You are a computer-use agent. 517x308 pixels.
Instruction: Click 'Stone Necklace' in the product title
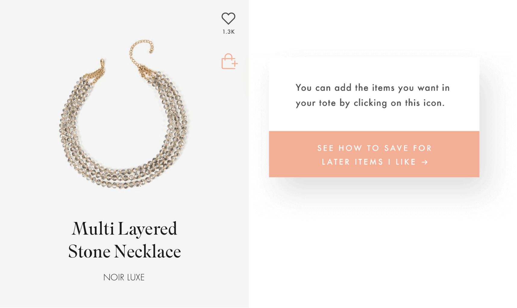pyautogui.click(x=124, y=251)
